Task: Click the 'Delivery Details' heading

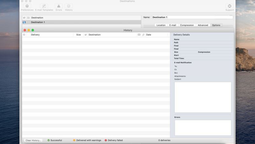Action: 181,35
